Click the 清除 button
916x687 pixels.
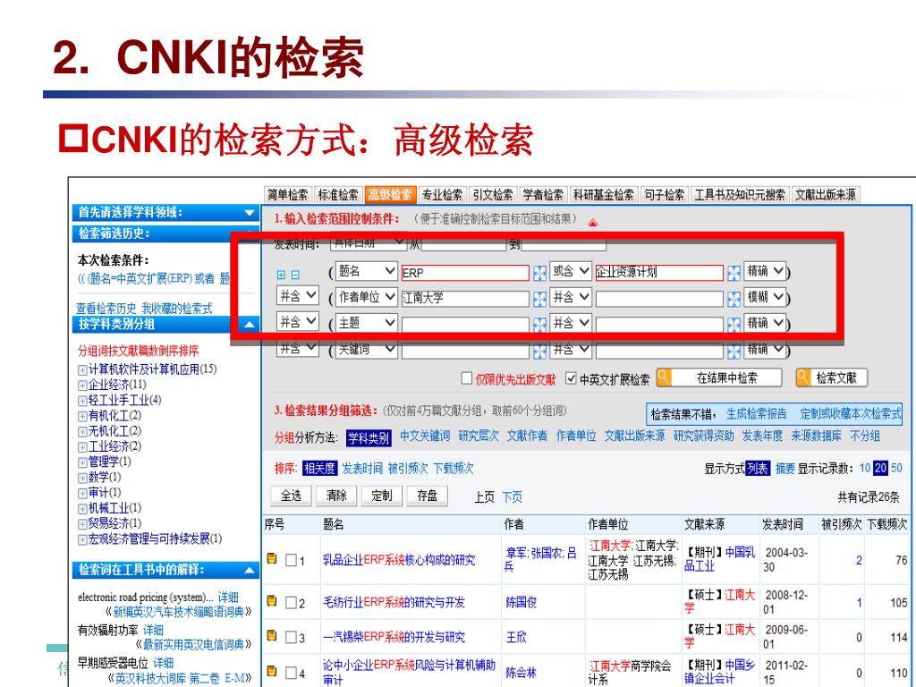click(336, 496)
